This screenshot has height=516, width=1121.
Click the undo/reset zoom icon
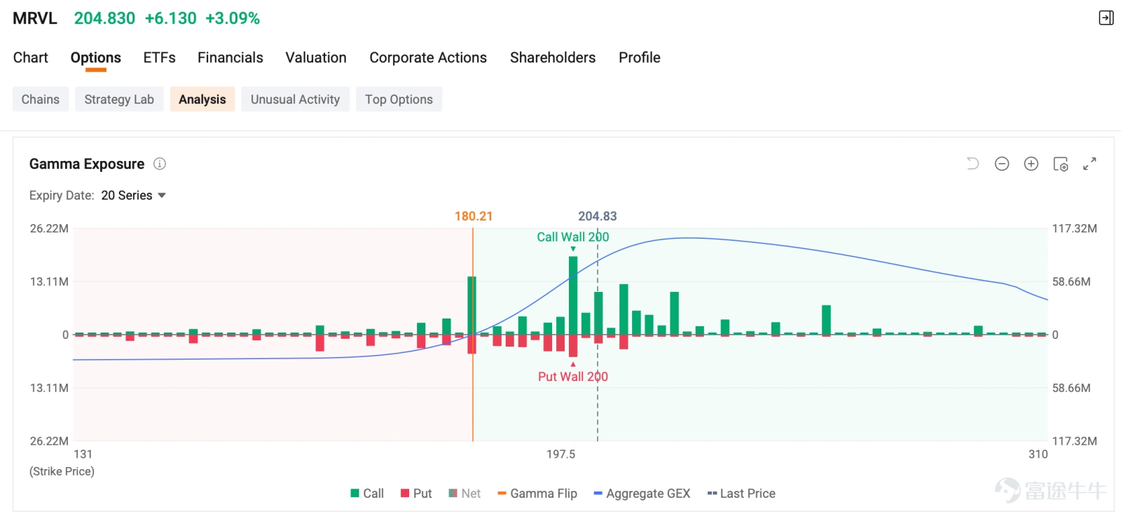[x=972, y=164]
